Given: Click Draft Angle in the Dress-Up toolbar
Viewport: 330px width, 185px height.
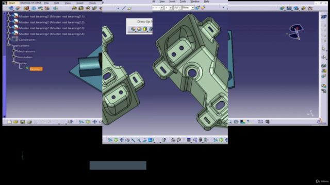Looking at the screenshot, I should (145, 29).
